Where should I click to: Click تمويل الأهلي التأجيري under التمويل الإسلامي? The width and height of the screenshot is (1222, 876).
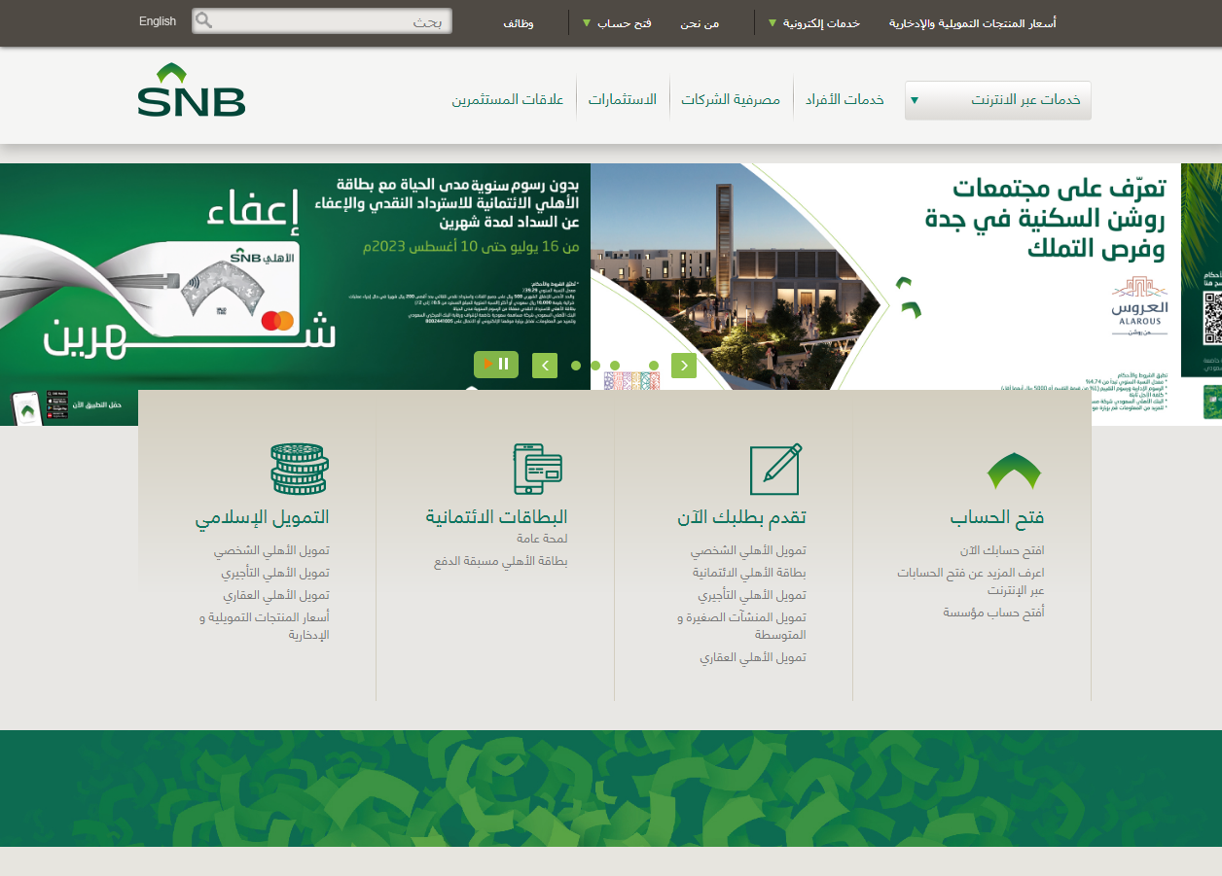point(274,573)
